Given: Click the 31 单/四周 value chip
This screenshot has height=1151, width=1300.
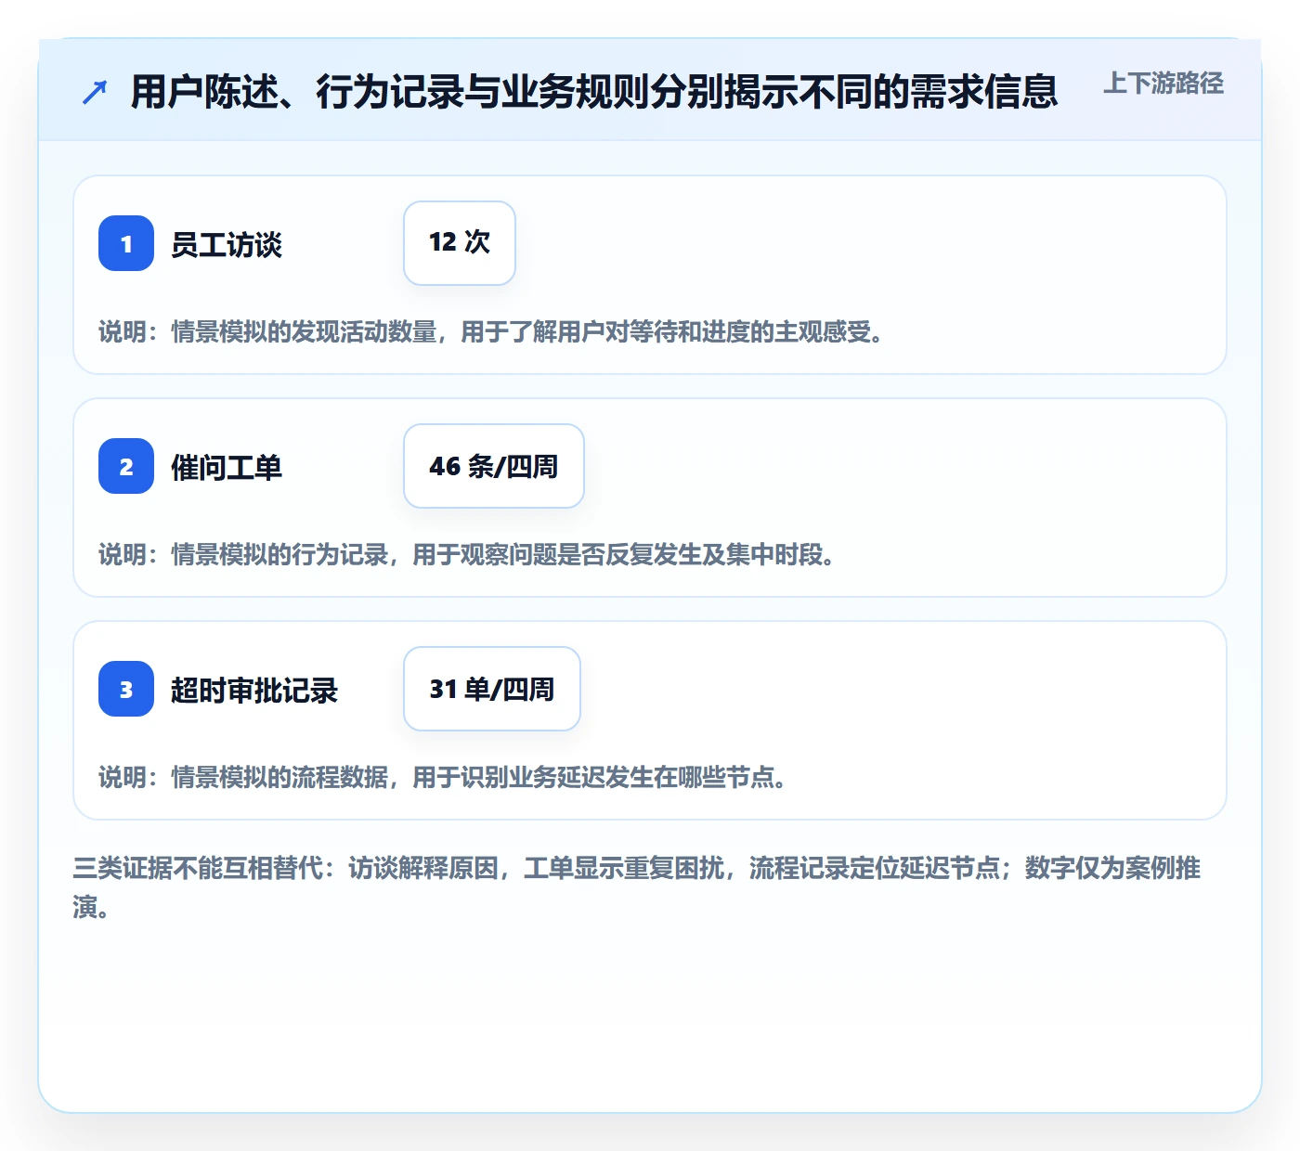Looking at the screenshot, I should (492, 689).
